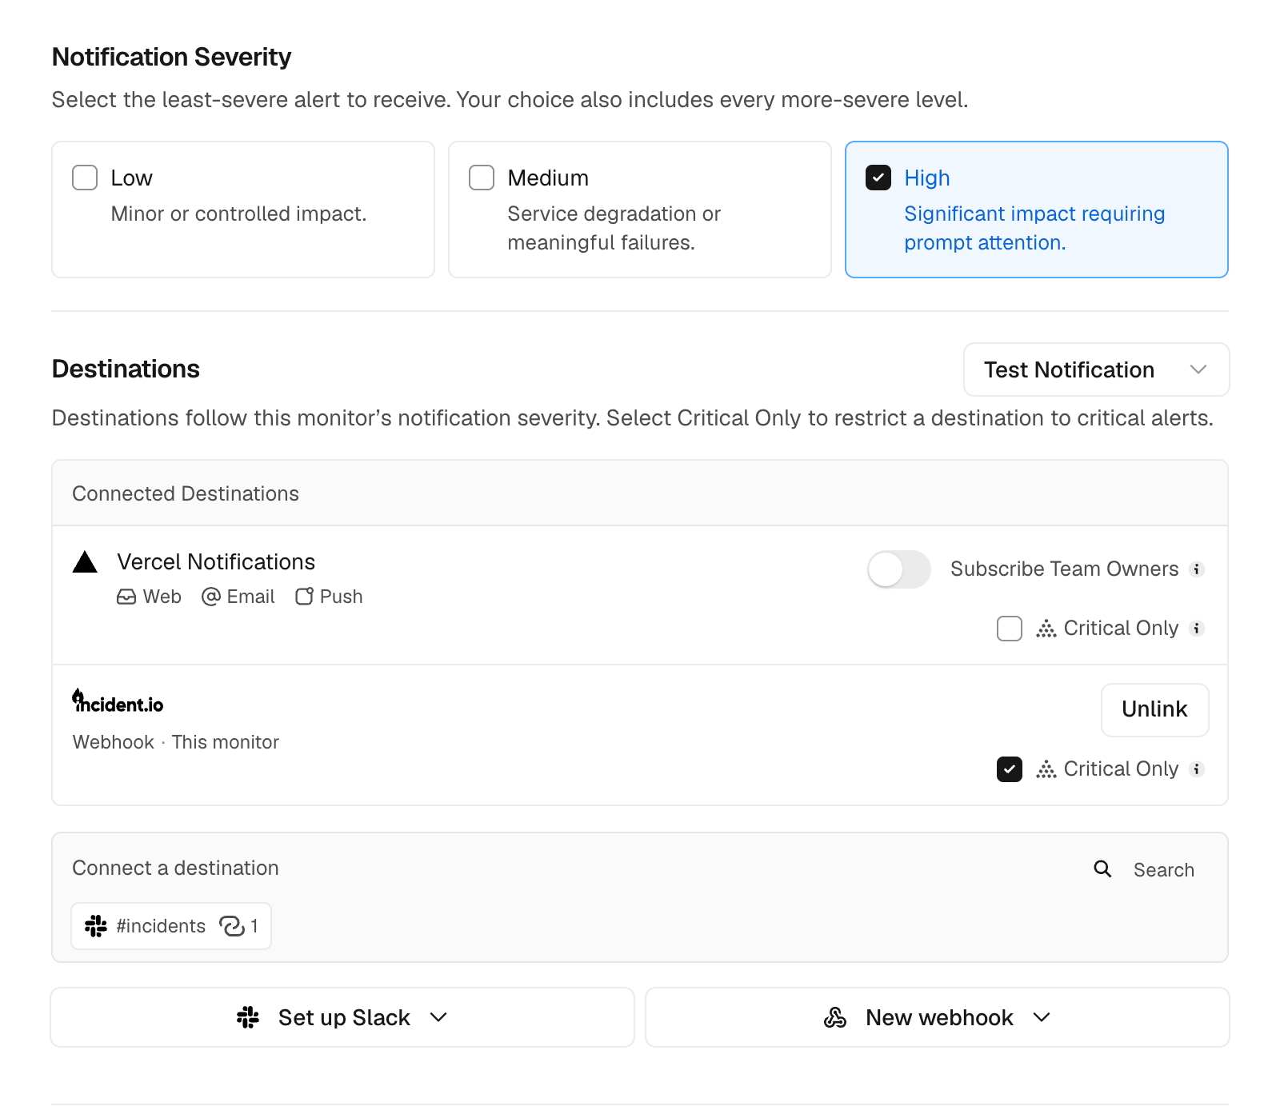This screenshot has height=1110, width=1280.
Task: Click the Slack logo in Set up Slack
Action: pos(248,1017)
